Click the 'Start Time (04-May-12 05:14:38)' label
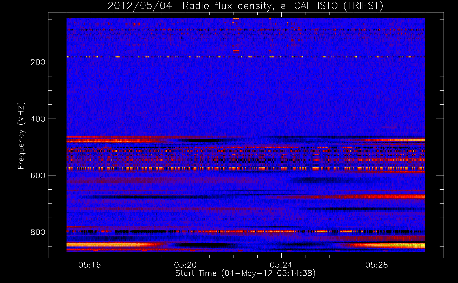458x283 pixels. pyautogui.click(x=245, y=273)
